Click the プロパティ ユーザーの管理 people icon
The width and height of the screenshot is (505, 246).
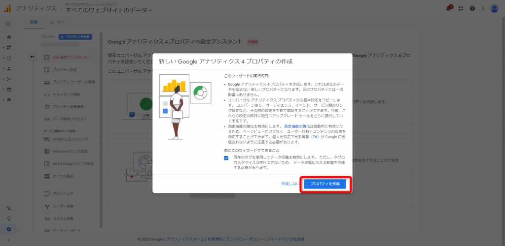tap(47, 82)
